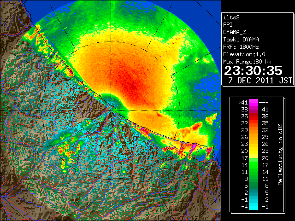Select the dark green 5–8 dBZ swatch
This screenshot has width=295, height=221.
[x=254, y=186]
